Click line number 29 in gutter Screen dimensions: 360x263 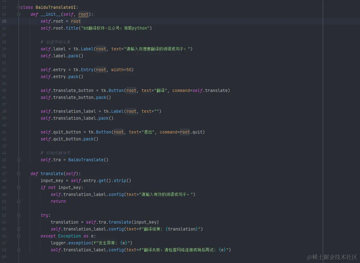pos(4,49)
